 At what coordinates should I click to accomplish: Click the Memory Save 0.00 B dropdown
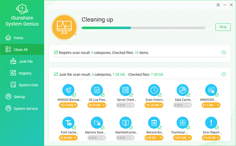tap(97, 138)
